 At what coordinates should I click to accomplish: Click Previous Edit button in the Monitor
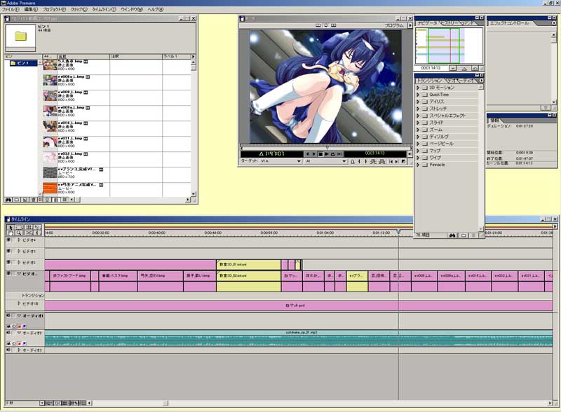[x=391, y=162]
